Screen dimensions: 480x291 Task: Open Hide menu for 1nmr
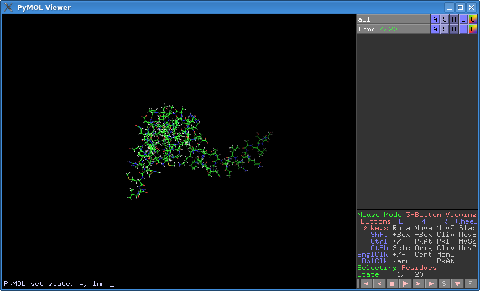[x=454, y=29]
